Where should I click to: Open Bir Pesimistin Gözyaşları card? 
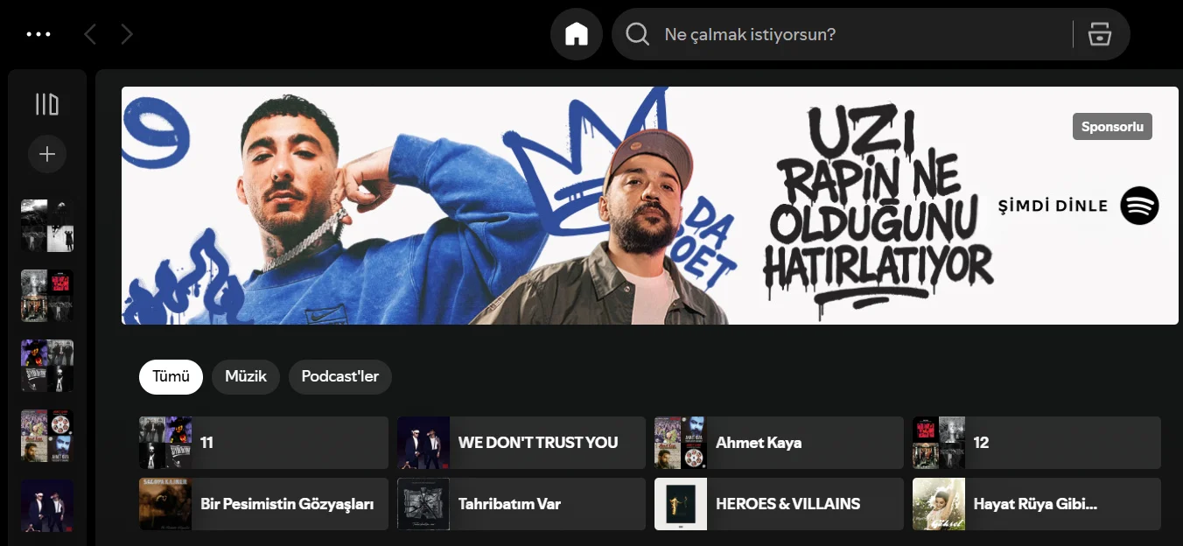pos(263,504)
